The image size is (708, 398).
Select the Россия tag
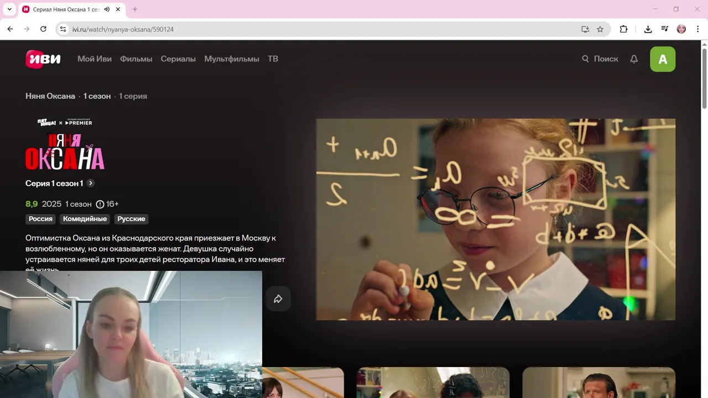[40, 219]
